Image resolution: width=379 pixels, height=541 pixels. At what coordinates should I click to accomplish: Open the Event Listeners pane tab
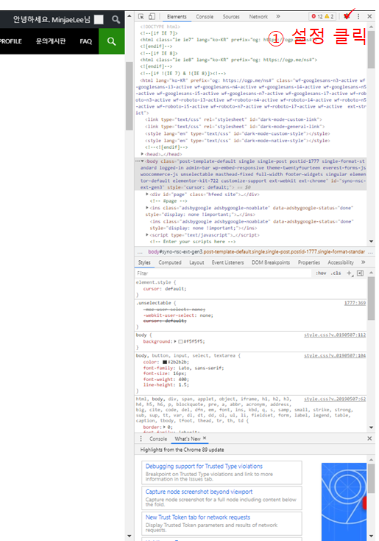[227, 262]
